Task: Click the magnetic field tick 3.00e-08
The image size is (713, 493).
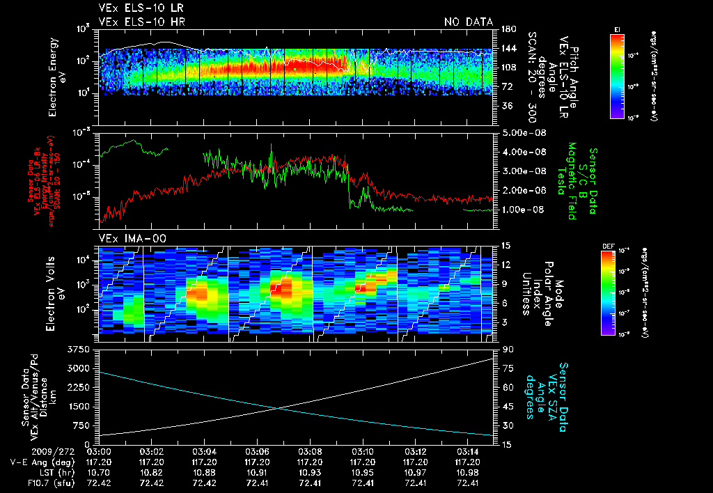Action: pyautogui.click(x=524, y=171)
